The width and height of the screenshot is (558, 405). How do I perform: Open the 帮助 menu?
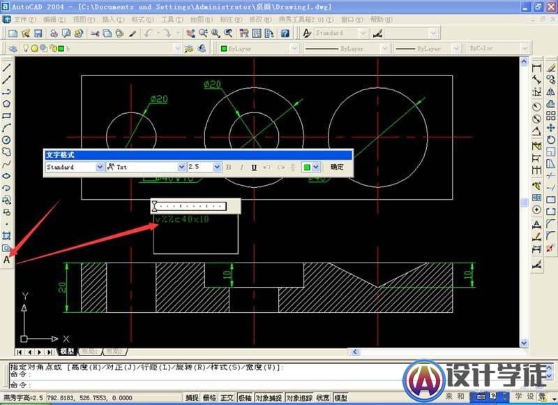point(381,20)
